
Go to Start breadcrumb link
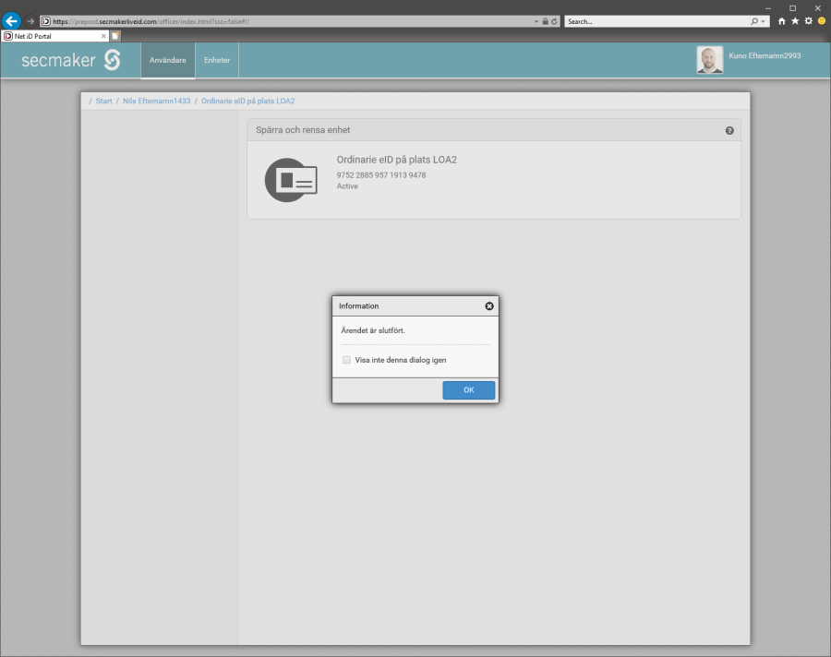[103, 101]
